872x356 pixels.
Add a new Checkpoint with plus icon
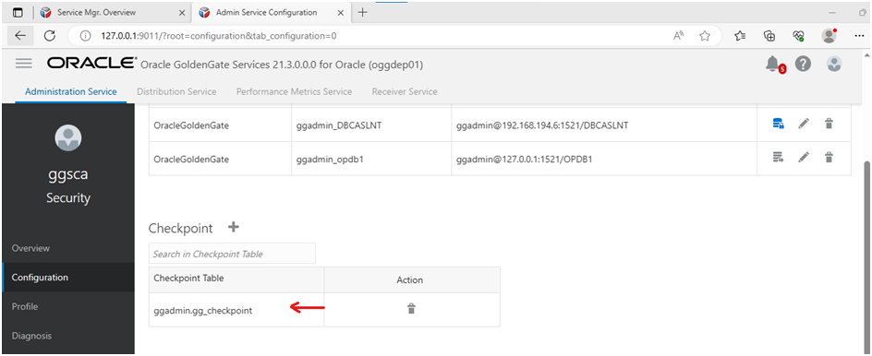click(234, 227)
